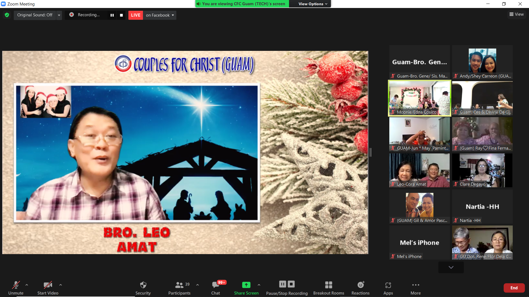Click the Zoom app icon in title bar
Image resolution: width=529 pixels, height=297 pixels.
click(3, 4)
